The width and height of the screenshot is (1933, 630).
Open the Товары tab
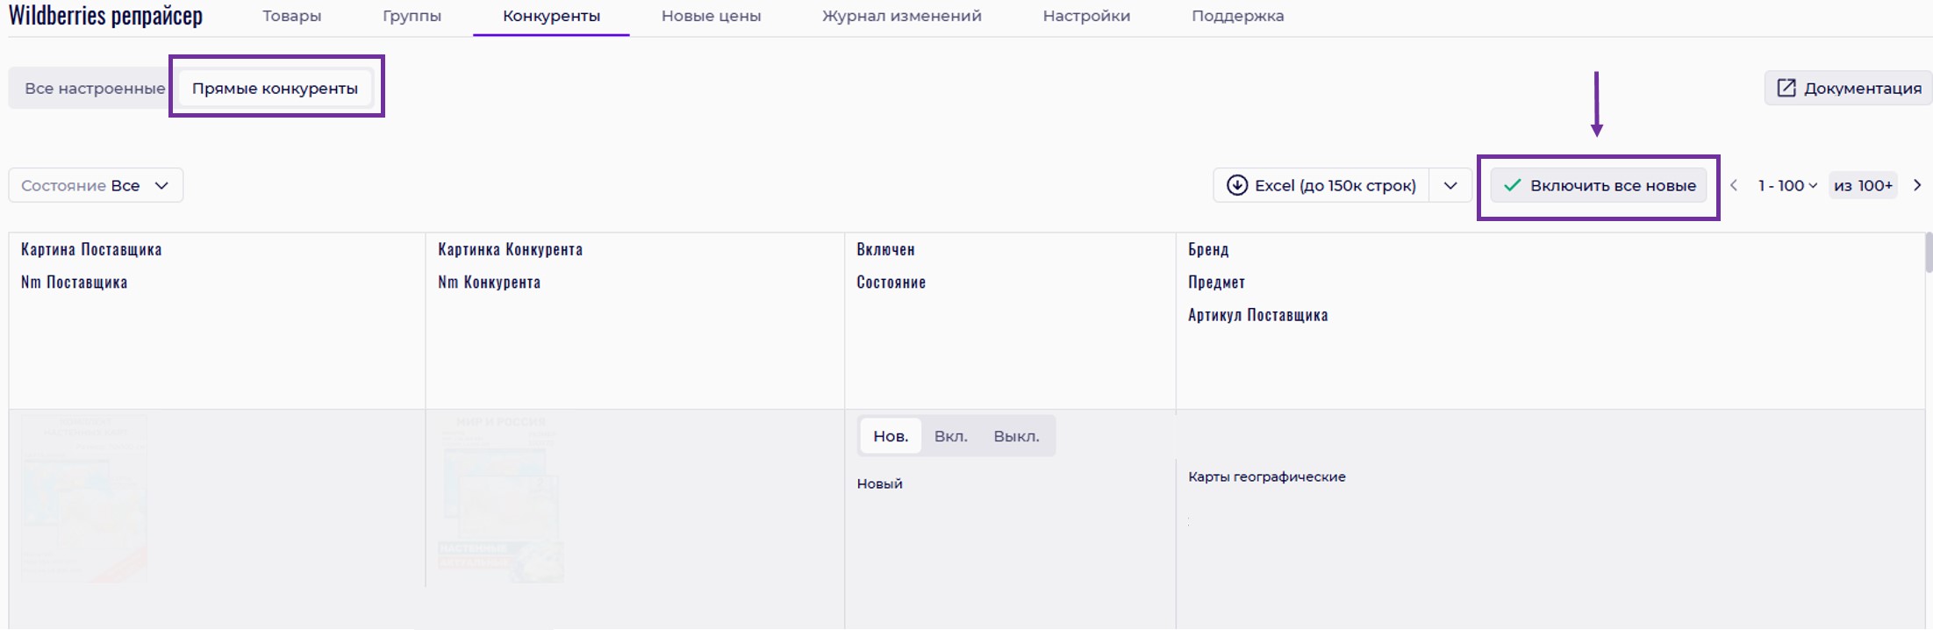click(x=291, y=16)
